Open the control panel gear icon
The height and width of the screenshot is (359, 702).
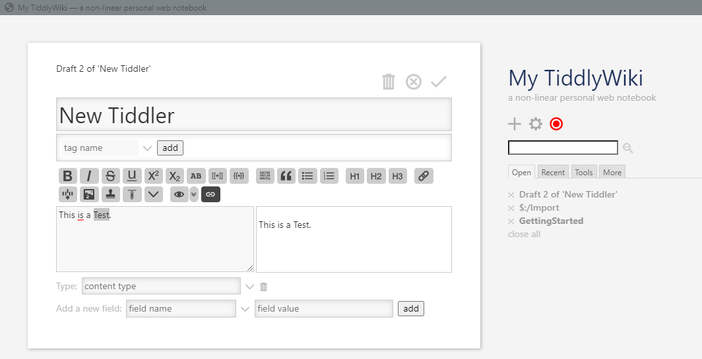pyautogui.click(x=536, y=124)
